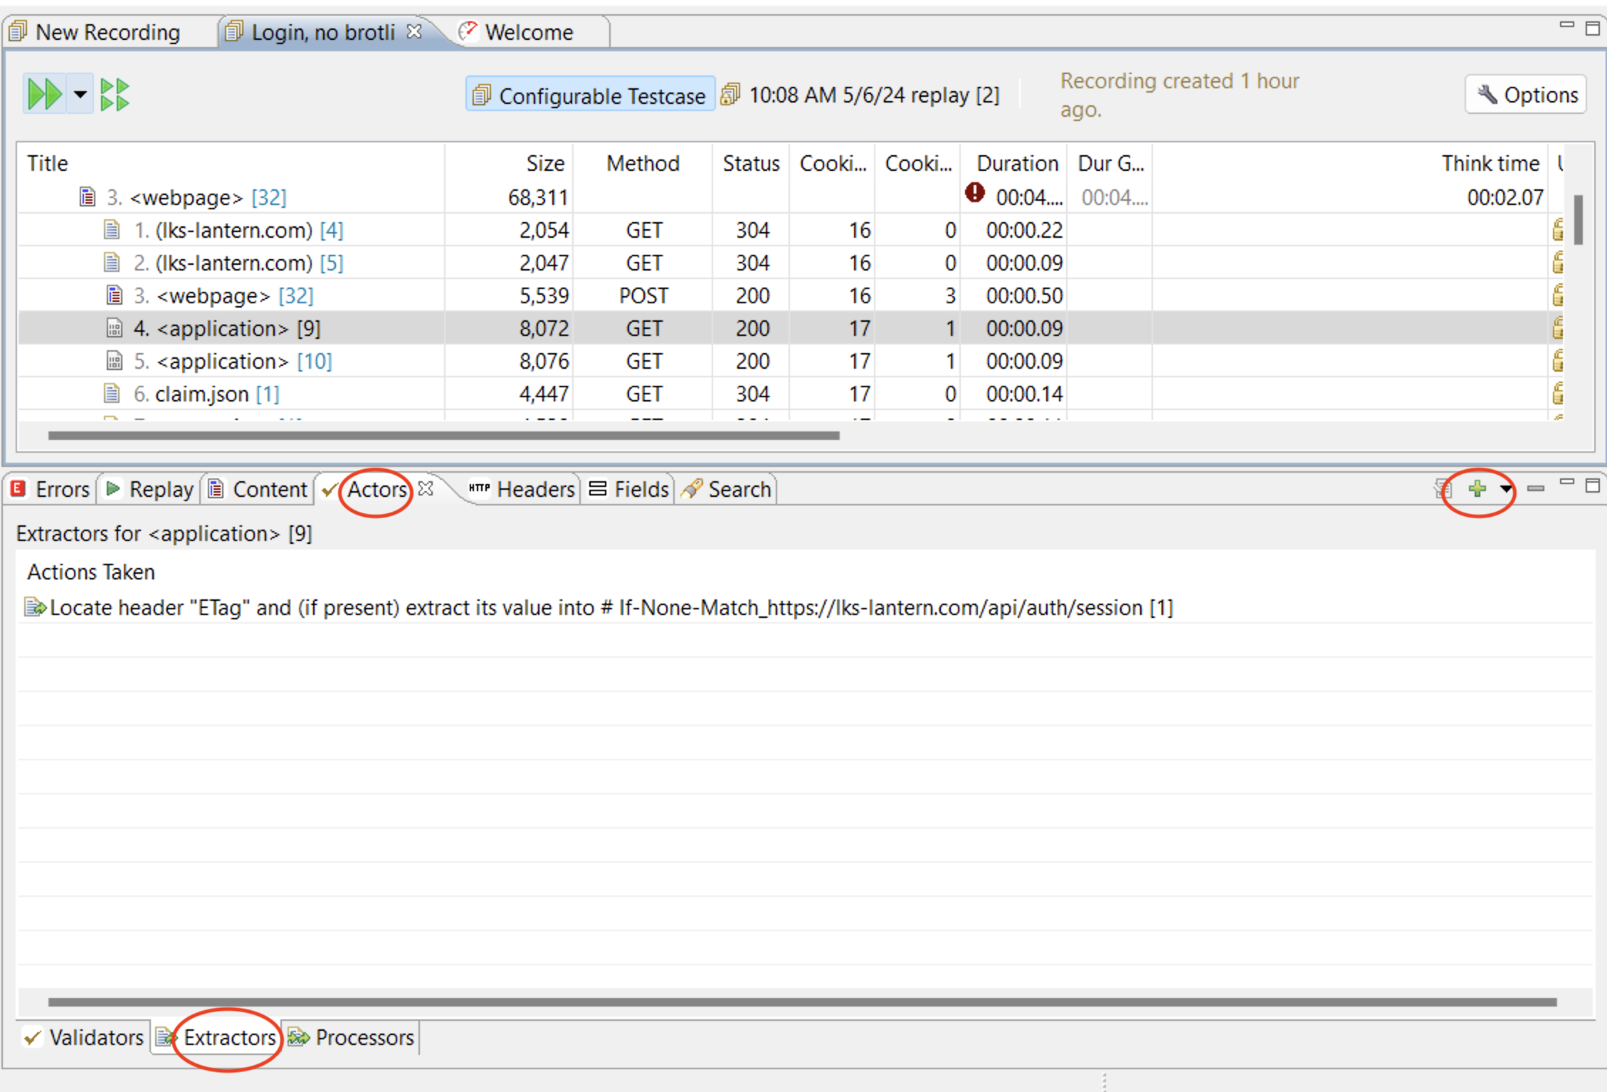The image size is (1607, 1092).
Task: Check the Actors tab checkmark
Action: (x=330, y=490)
